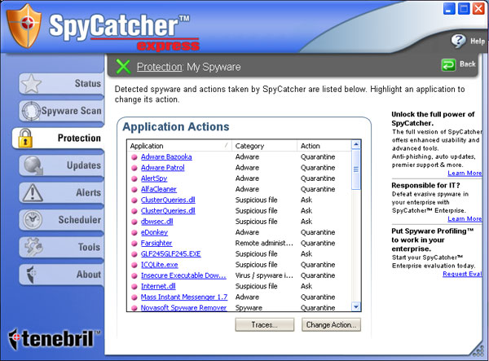This screenshot has width=489, height=361.
Task: Click the Protection padlock icon
Action: click(25, 138)
